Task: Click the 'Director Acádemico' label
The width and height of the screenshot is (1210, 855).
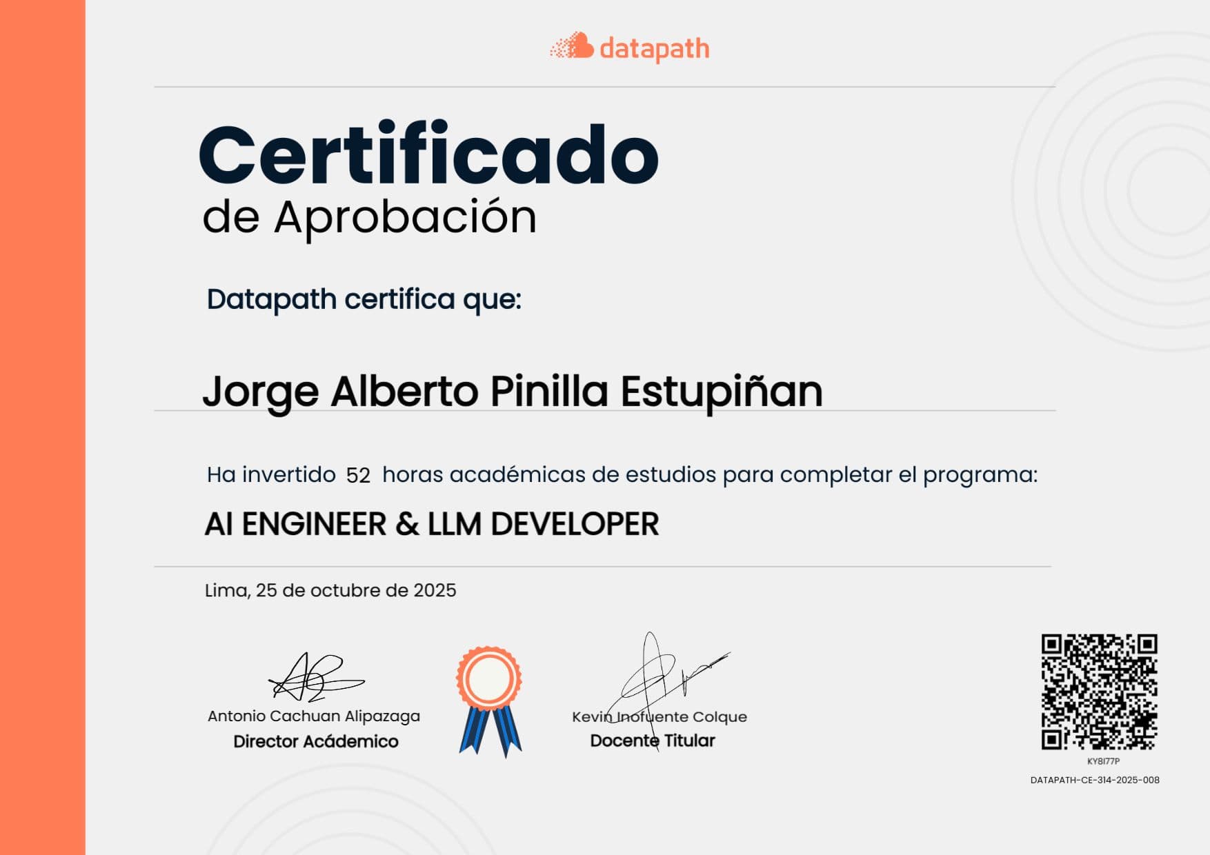Action: point(315,741)
